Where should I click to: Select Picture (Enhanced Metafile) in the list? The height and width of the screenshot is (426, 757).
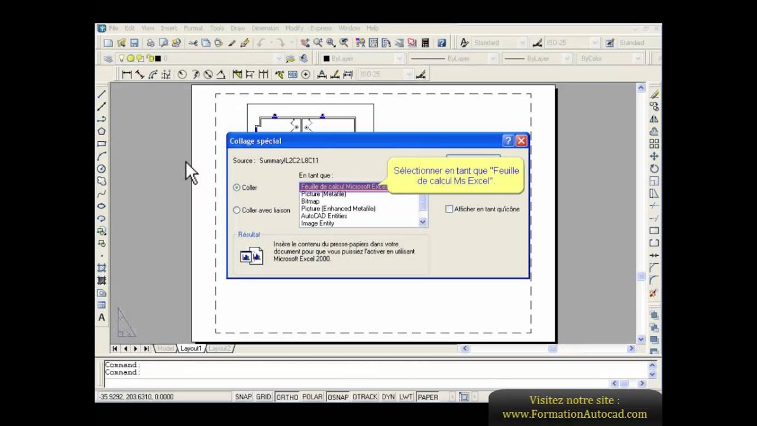[x=338, y=209]
